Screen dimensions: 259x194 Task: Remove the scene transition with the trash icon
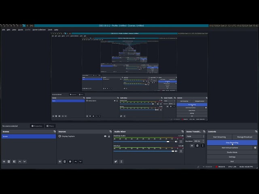click(x=197, y=145)
